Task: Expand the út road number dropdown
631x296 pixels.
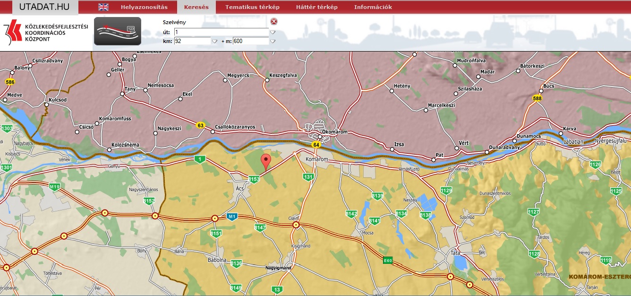Action: tap(273, 32)
